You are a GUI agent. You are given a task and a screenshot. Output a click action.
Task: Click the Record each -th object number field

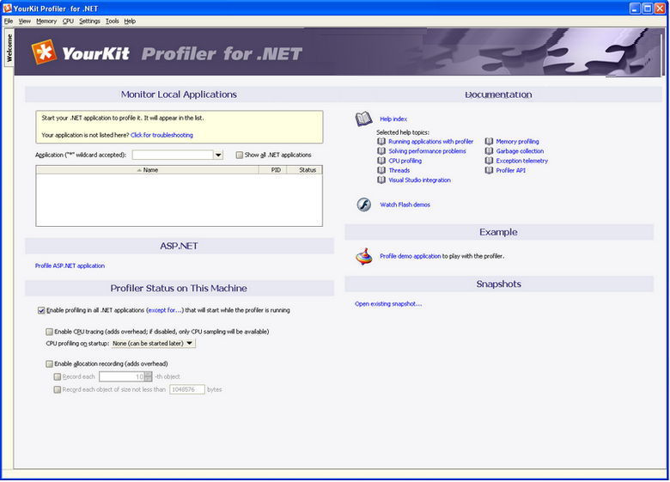[122, 376]
